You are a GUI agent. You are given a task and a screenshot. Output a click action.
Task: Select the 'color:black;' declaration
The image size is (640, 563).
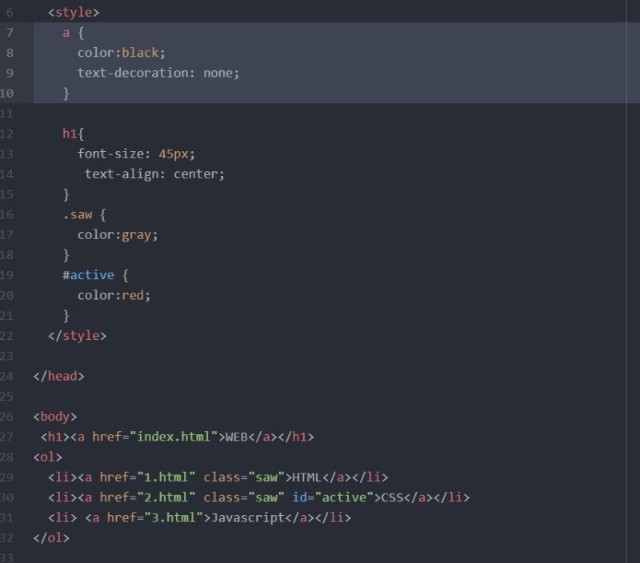tap(122, 53)
